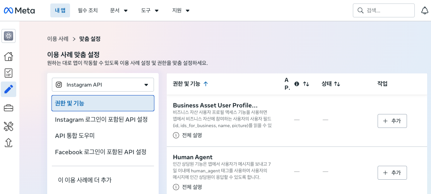Sort the AP. column with its arrows

[x=306, y=84]
